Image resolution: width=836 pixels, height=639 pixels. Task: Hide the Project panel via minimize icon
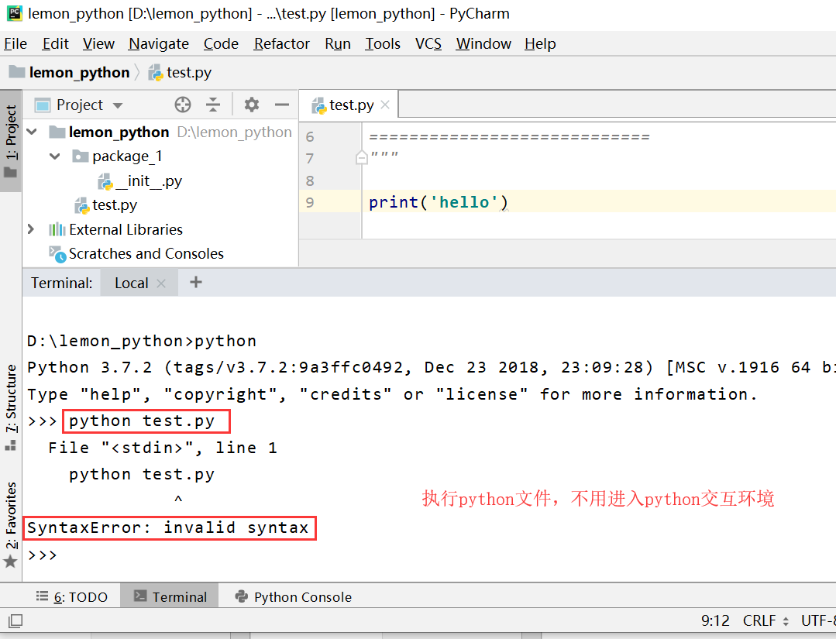point(281,105)
